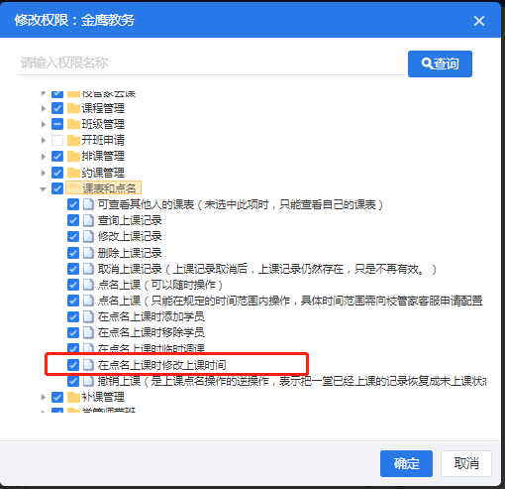Click the 补课管理 folder icon
This screenshot has height=489, width=505.
(x=73, y=397)
